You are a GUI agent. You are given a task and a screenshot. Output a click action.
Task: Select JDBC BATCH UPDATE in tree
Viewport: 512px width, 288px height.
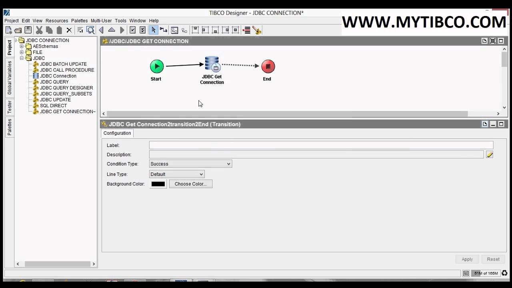pyautogui.click(x=63, y=64)
